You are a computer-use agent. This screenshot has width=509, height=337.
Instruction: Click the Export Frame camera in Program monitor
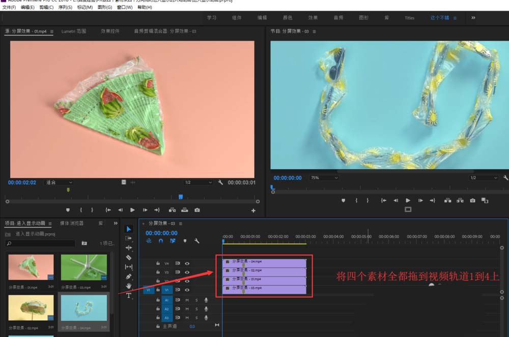pos(472,201)
